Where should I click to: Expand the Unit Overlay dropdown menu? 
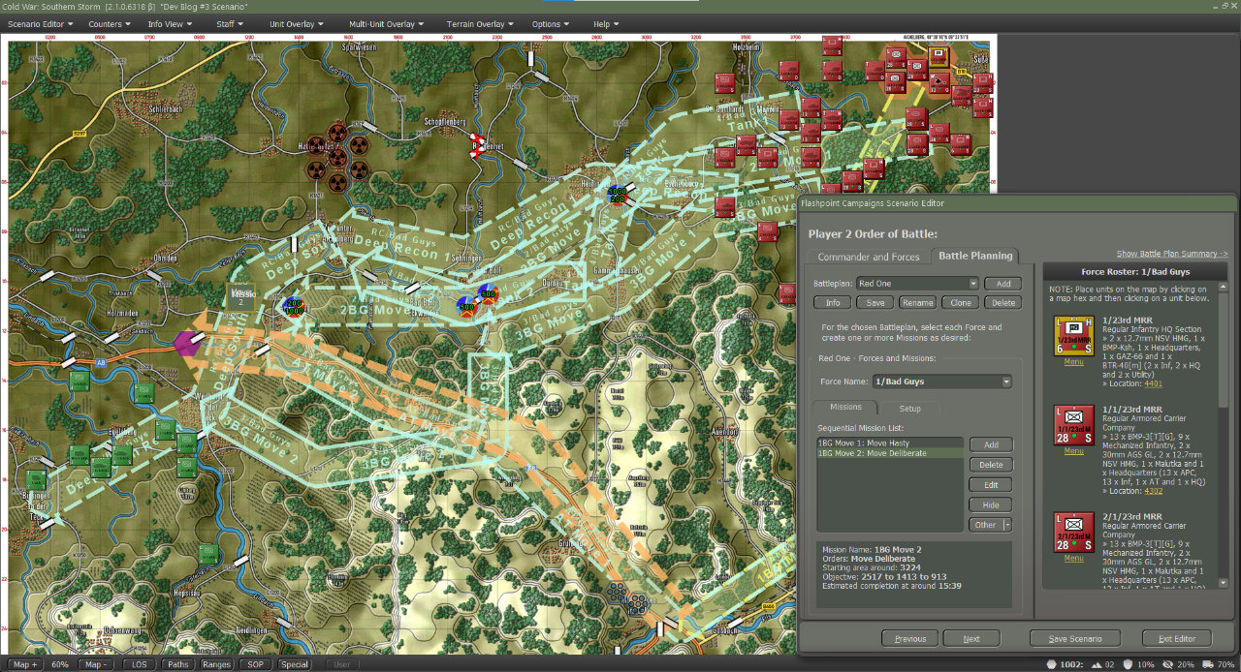click(x=297, y=23)
